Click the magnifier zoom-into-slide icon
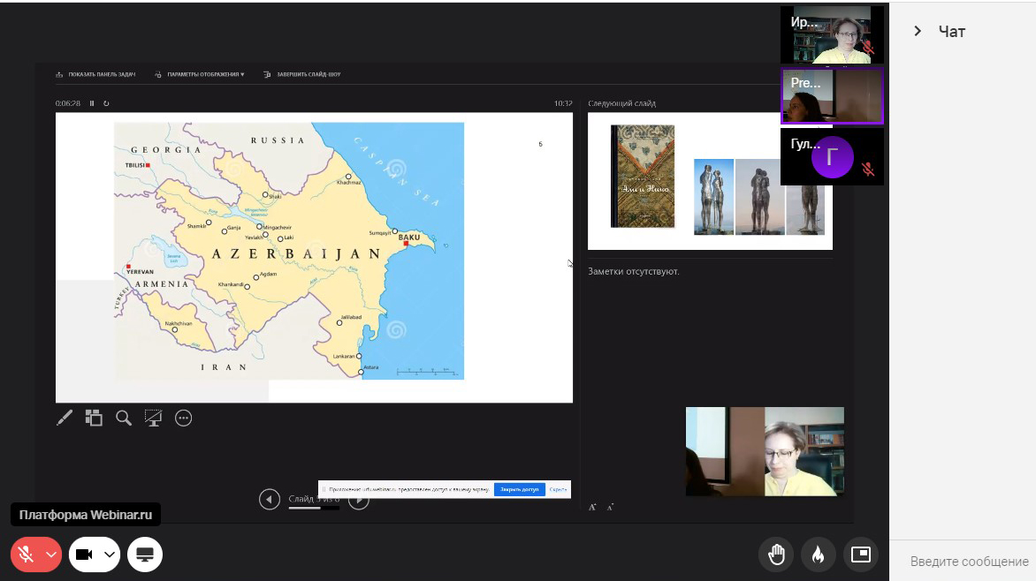 pos(124,419)
